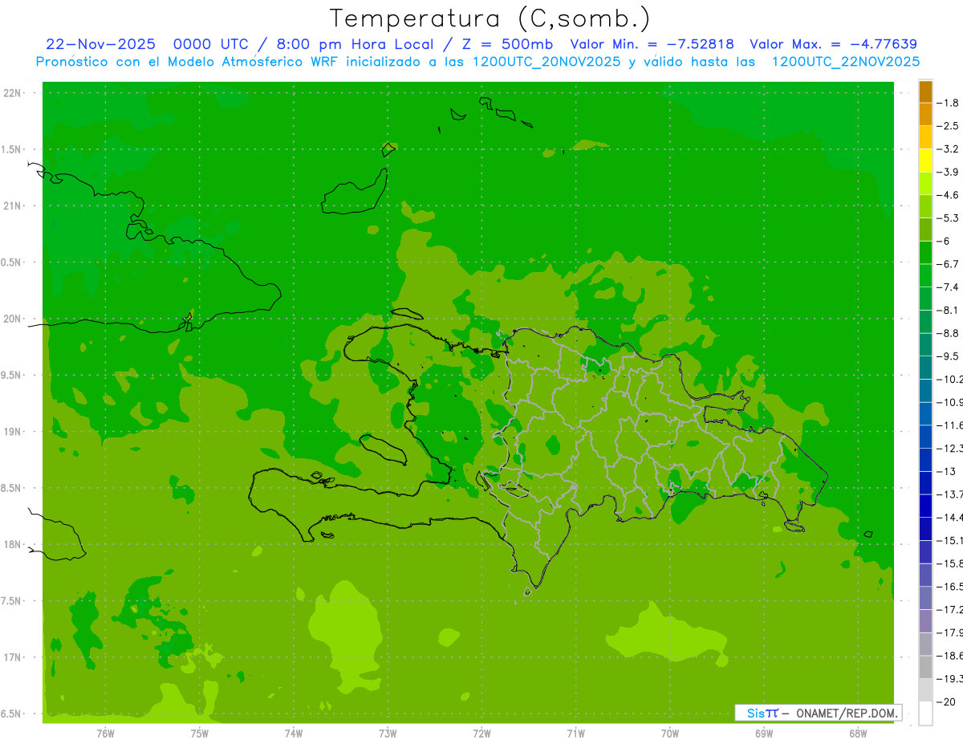
Task: Click the 73W longitude label
Action: [388, 733]
